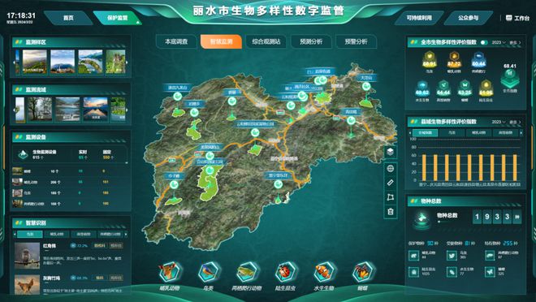Image resolution: width=536 pixels, height=302 pixels.
Task: Click the 全市指数 68.41 hexagon icon
Action: coord(510,78)
